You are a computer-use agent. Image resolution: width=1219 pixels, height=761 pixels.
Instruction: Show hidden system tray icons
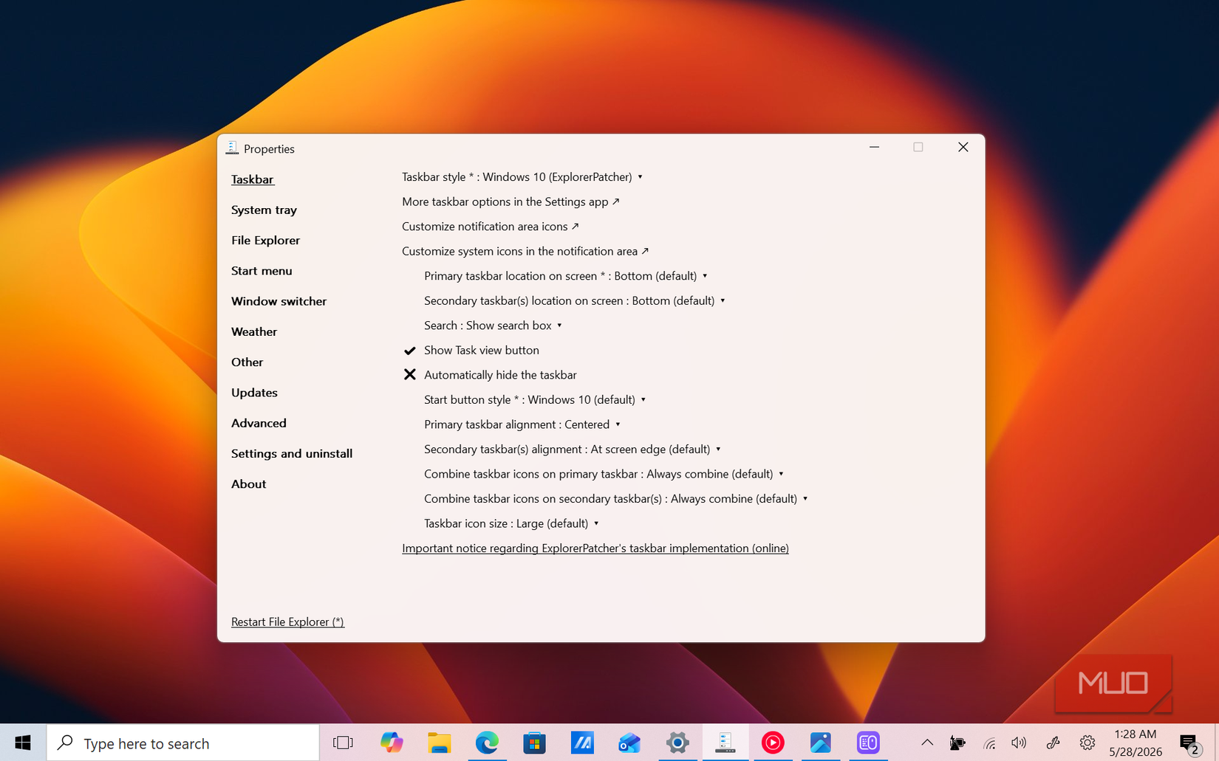[927, 743]
